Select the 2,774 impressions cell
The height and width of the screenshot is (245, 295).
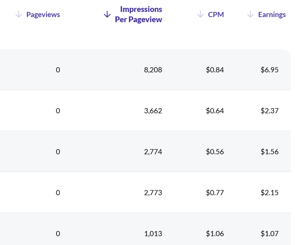[x=153, y=152]
